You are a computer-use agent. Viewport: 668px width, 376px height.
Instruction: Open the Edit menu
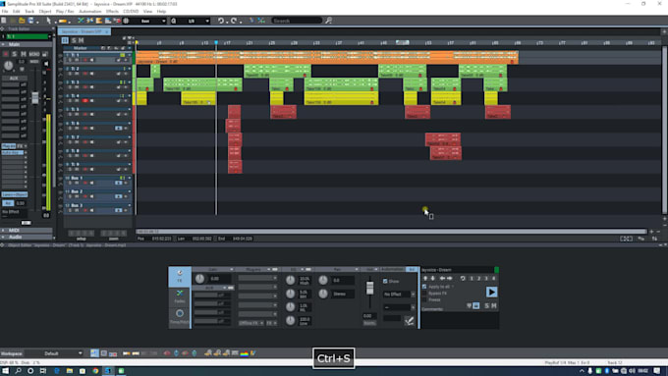point(16,11)
